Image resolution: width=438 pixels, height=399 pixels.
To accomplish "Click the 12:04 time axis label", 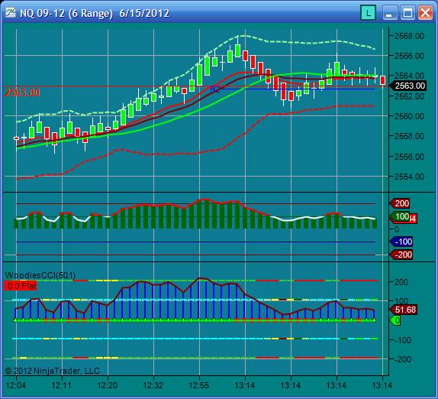I will pos(15,385).
